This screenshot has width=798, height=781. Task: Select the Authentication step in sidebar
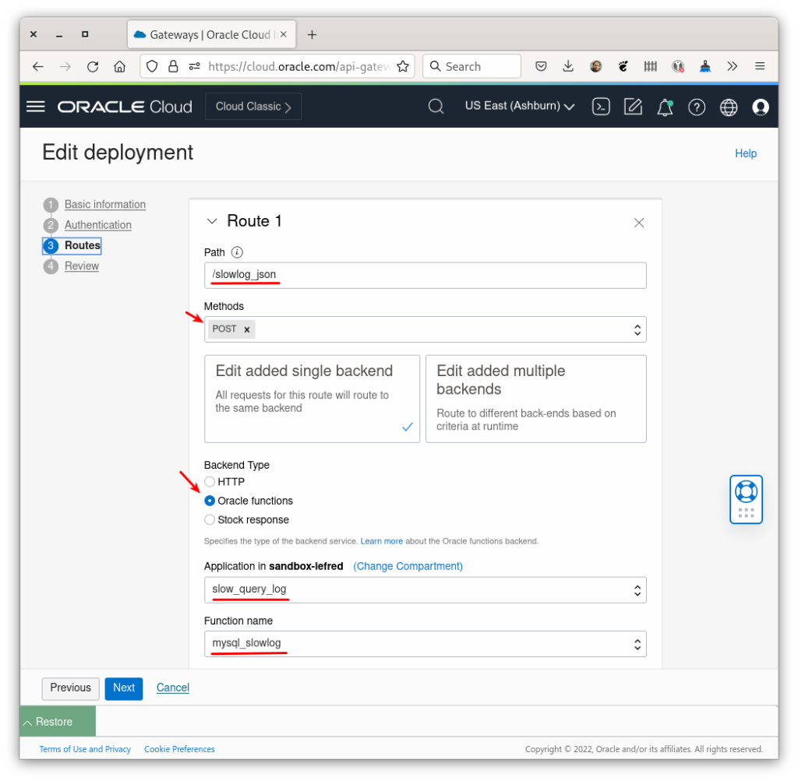(97, 224)
